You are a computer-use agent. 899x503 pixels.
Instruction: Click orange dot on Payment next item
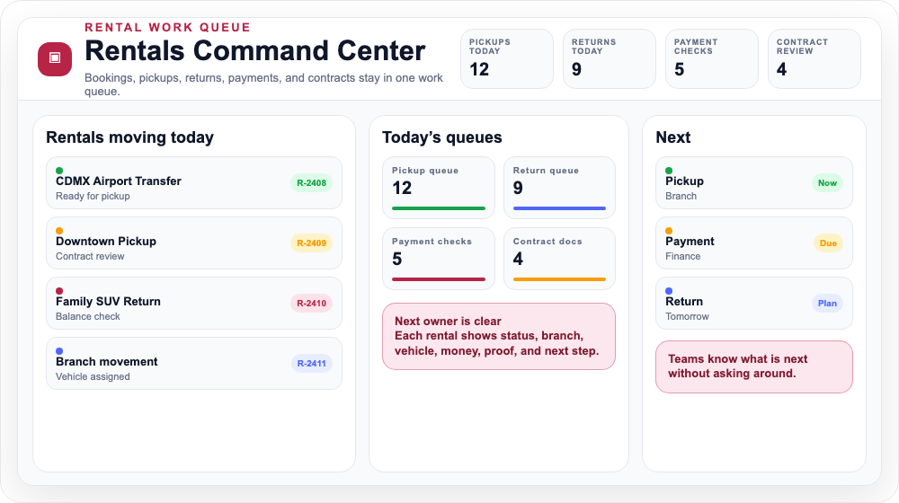click(669, 230)
